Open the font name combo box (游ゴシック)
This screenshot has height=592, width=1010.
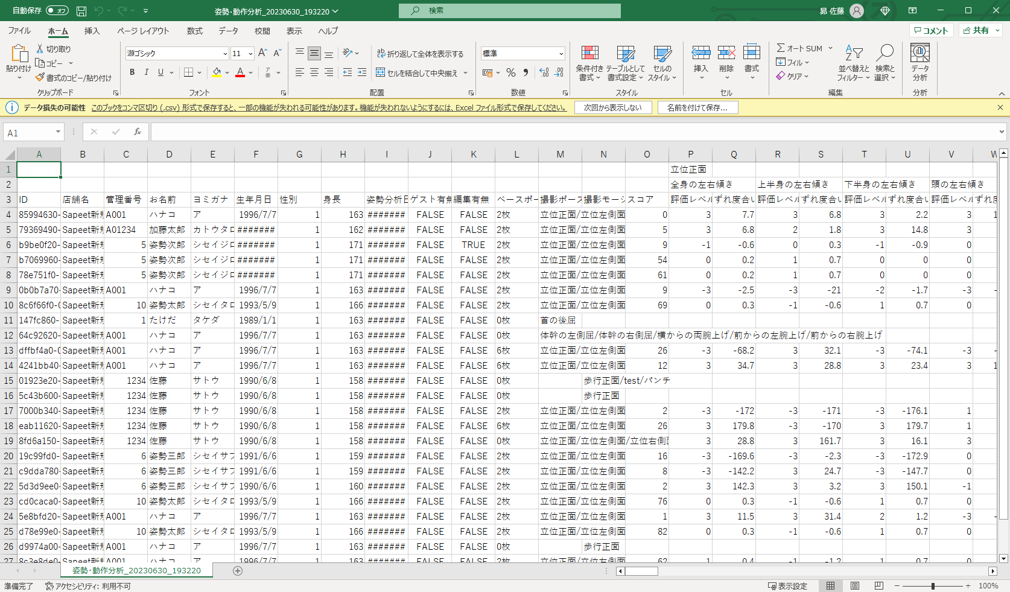point(177,53)
